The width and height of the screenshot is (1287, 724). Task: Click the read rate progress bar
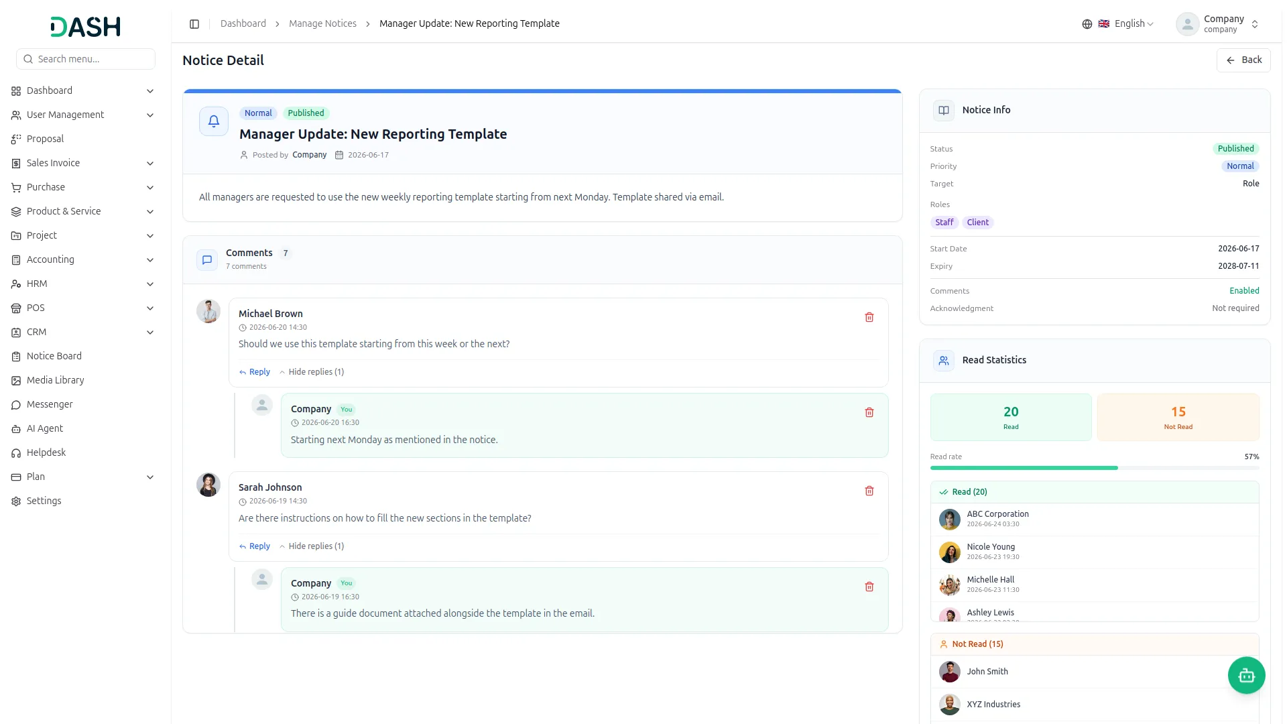[x=1094, y=468]
